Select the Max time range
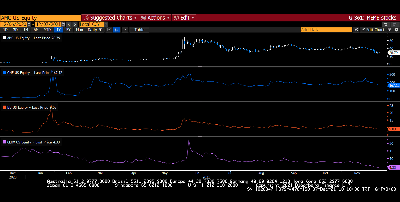 80,30
